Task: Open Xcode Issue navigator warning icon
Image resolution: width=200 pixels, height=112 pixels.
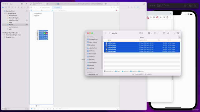Action: 15,7
